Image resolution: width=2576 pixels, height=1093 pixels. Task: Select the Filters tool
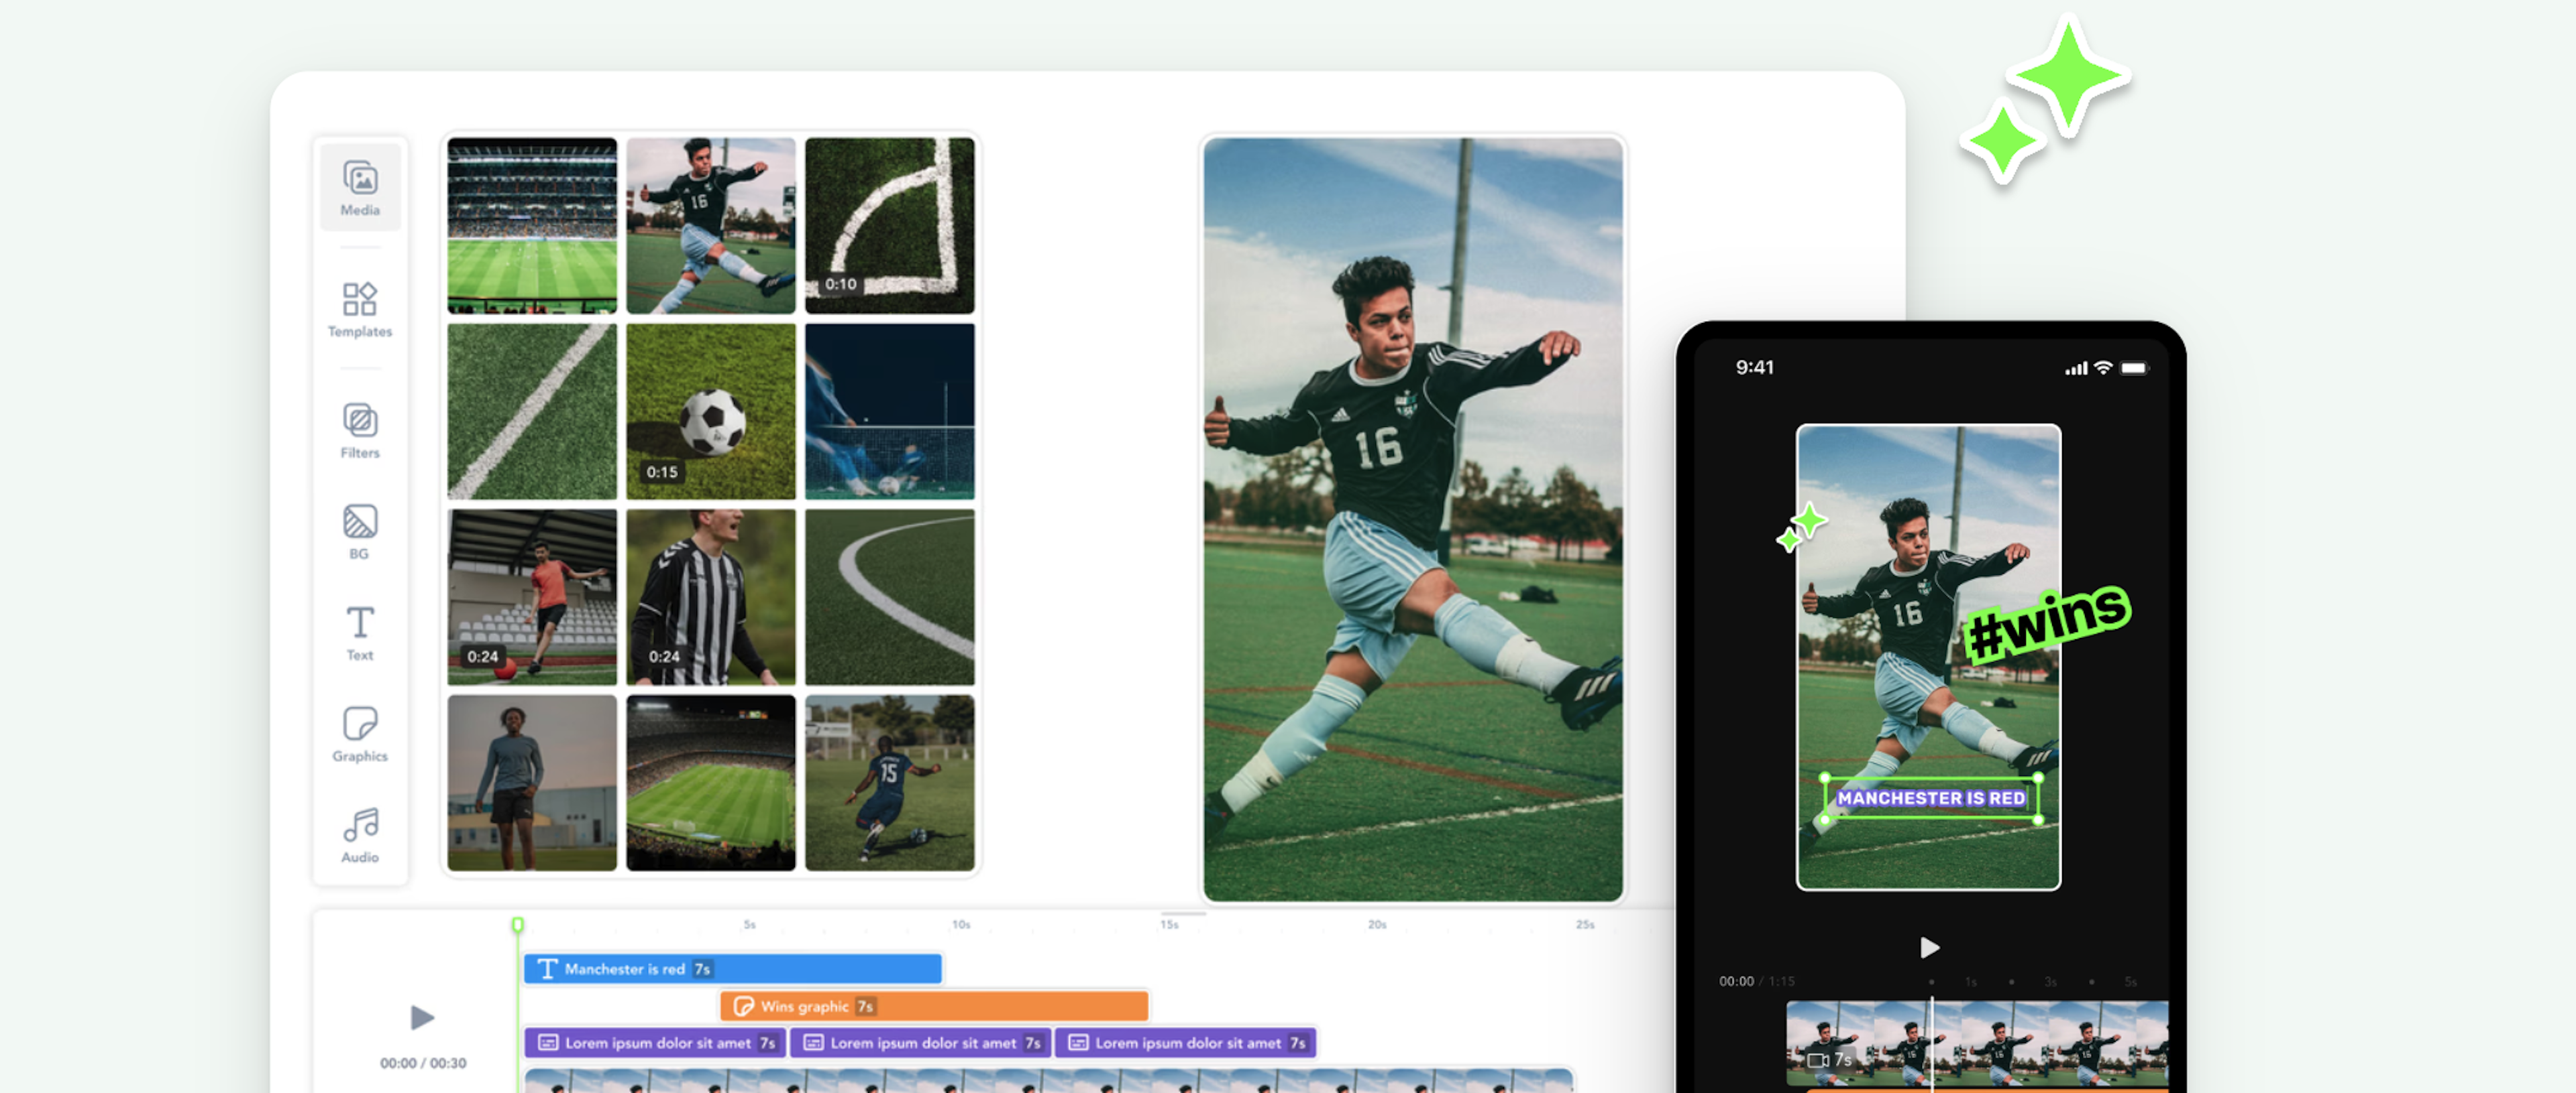coord(360,430)
